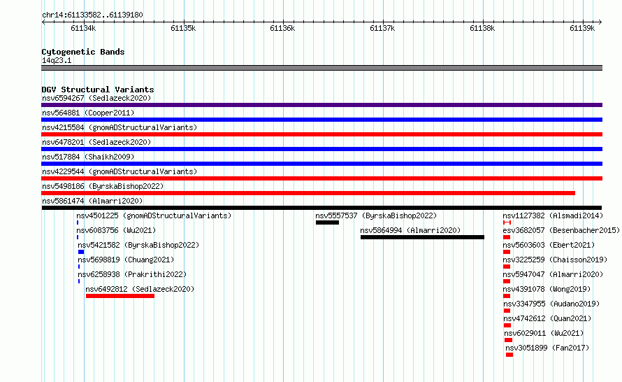Click the DGV Structural Variants track title
The width and height of the screenshot is (622, 382).
[x=98, y=90]
